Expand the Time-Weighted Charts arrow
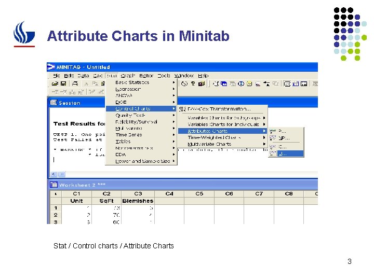374x280 pixels. tap(264, 137)
